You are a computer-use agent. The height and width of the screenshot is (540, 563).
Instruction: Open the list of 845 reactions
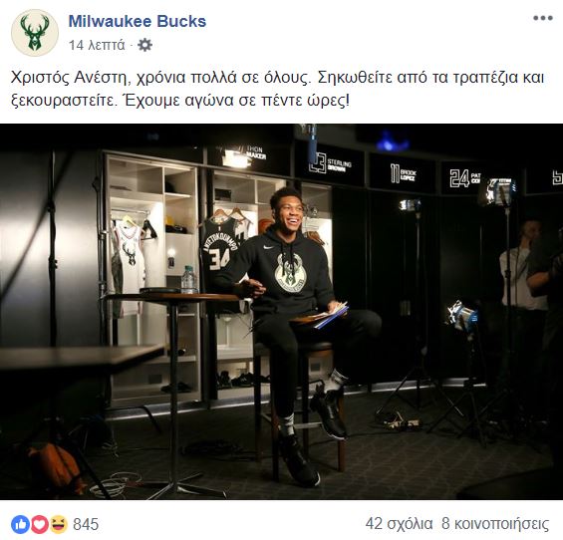[x=86, y=525]
